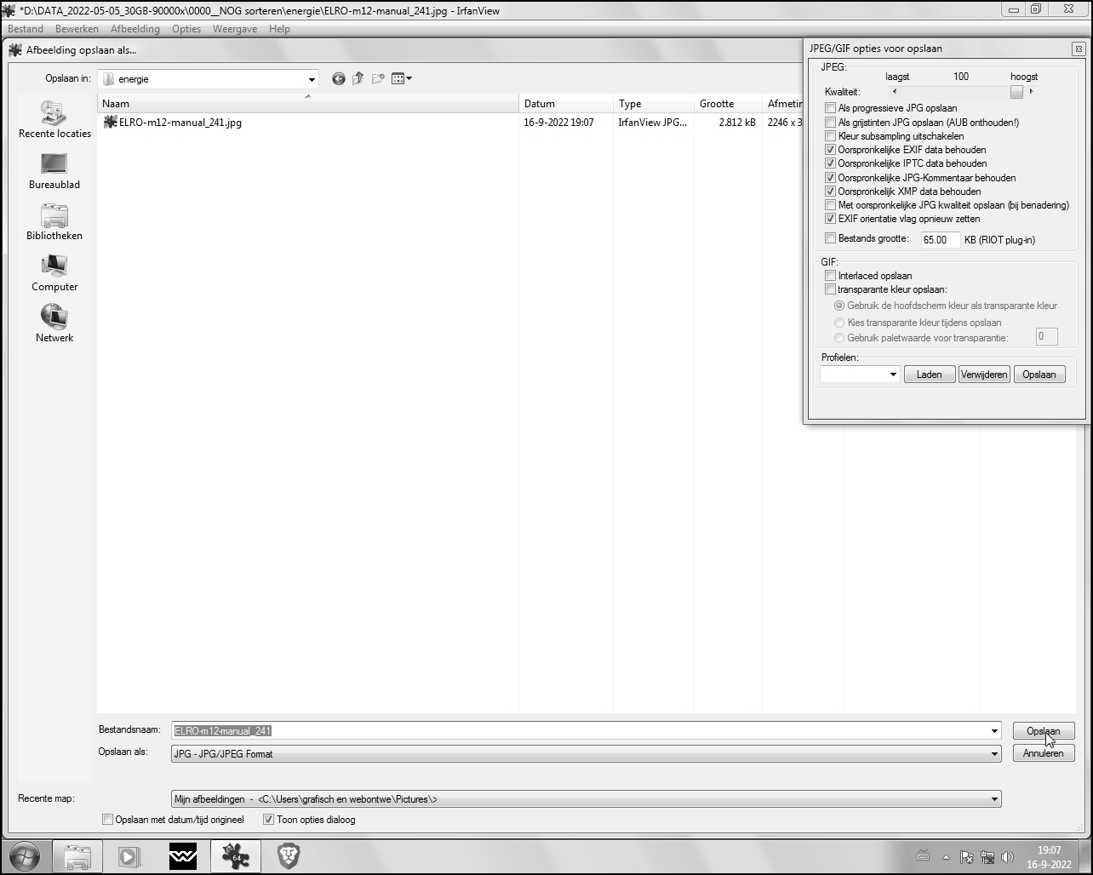Enable transparante kleur opslaan
This screenshot has width=1093, height=875.
click(831, 289)
